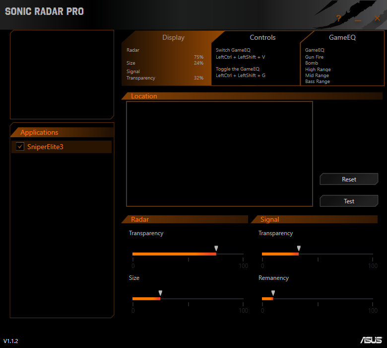Open the Display tab
Viewport: 387px width, 348px height.
click(x=173, y=37)
